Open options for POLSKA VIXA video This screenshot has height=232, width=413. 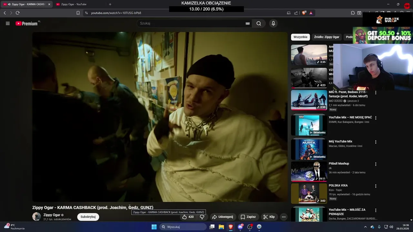click(376, 186)
